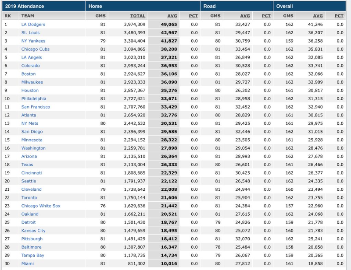Viewport: 351px width, 270px height.
Task: Sort by Overall PCT column header
Action: [x=339, y=16]
